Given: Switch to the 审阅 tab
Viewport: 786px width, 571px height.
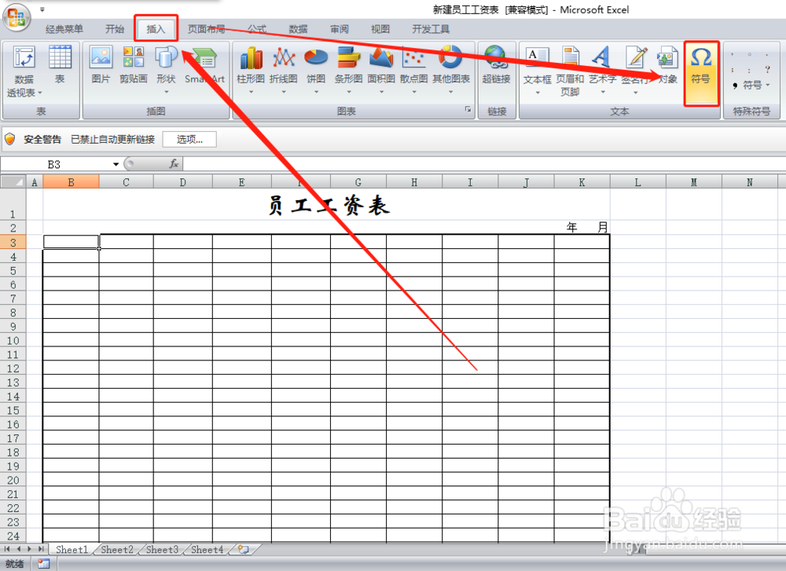Looking at the screenshot, I should click(340, 29).
